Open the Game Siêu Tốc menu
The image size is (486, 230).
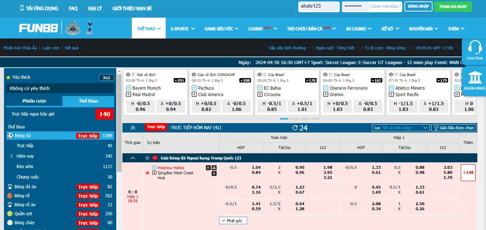(x=222, y=28)
